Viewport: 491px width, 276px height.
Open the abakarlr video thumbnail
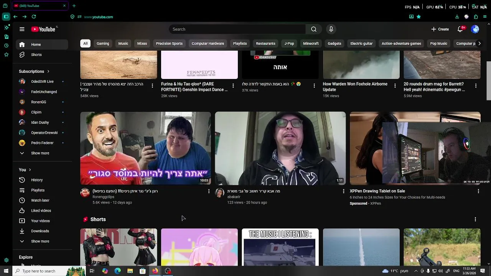(x=280, y=148)
